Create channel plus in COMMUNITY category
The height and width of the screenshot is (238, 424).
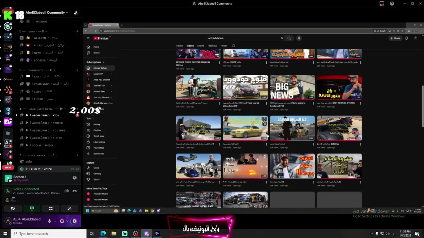[77, 70]
